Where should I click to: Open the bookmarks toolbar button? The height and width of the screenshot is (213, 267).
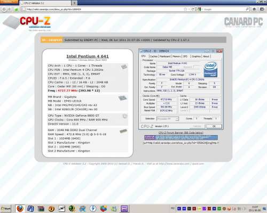pyautogui.click(x=262, y=9)
